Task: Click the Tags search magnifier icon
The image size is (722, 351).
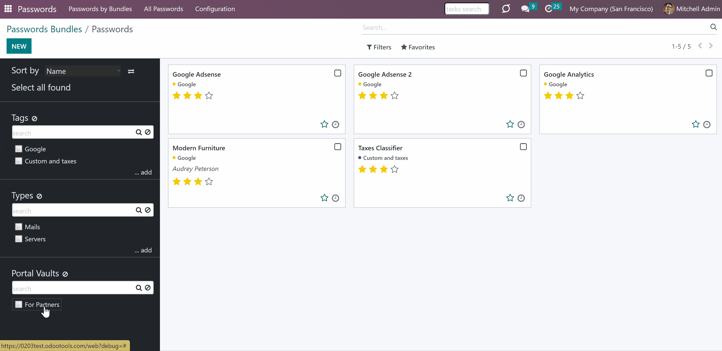Action: click(x=139, y=132)
